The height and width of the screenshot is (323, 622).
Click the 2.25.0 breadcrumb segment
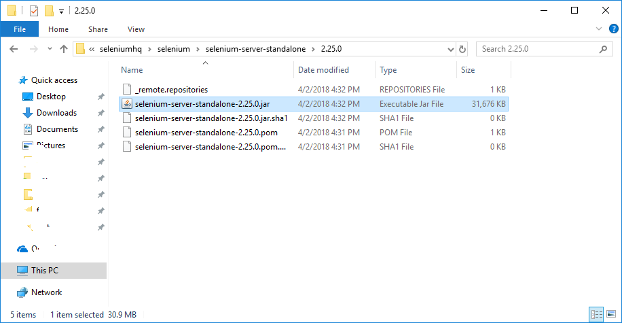(331, 49)
